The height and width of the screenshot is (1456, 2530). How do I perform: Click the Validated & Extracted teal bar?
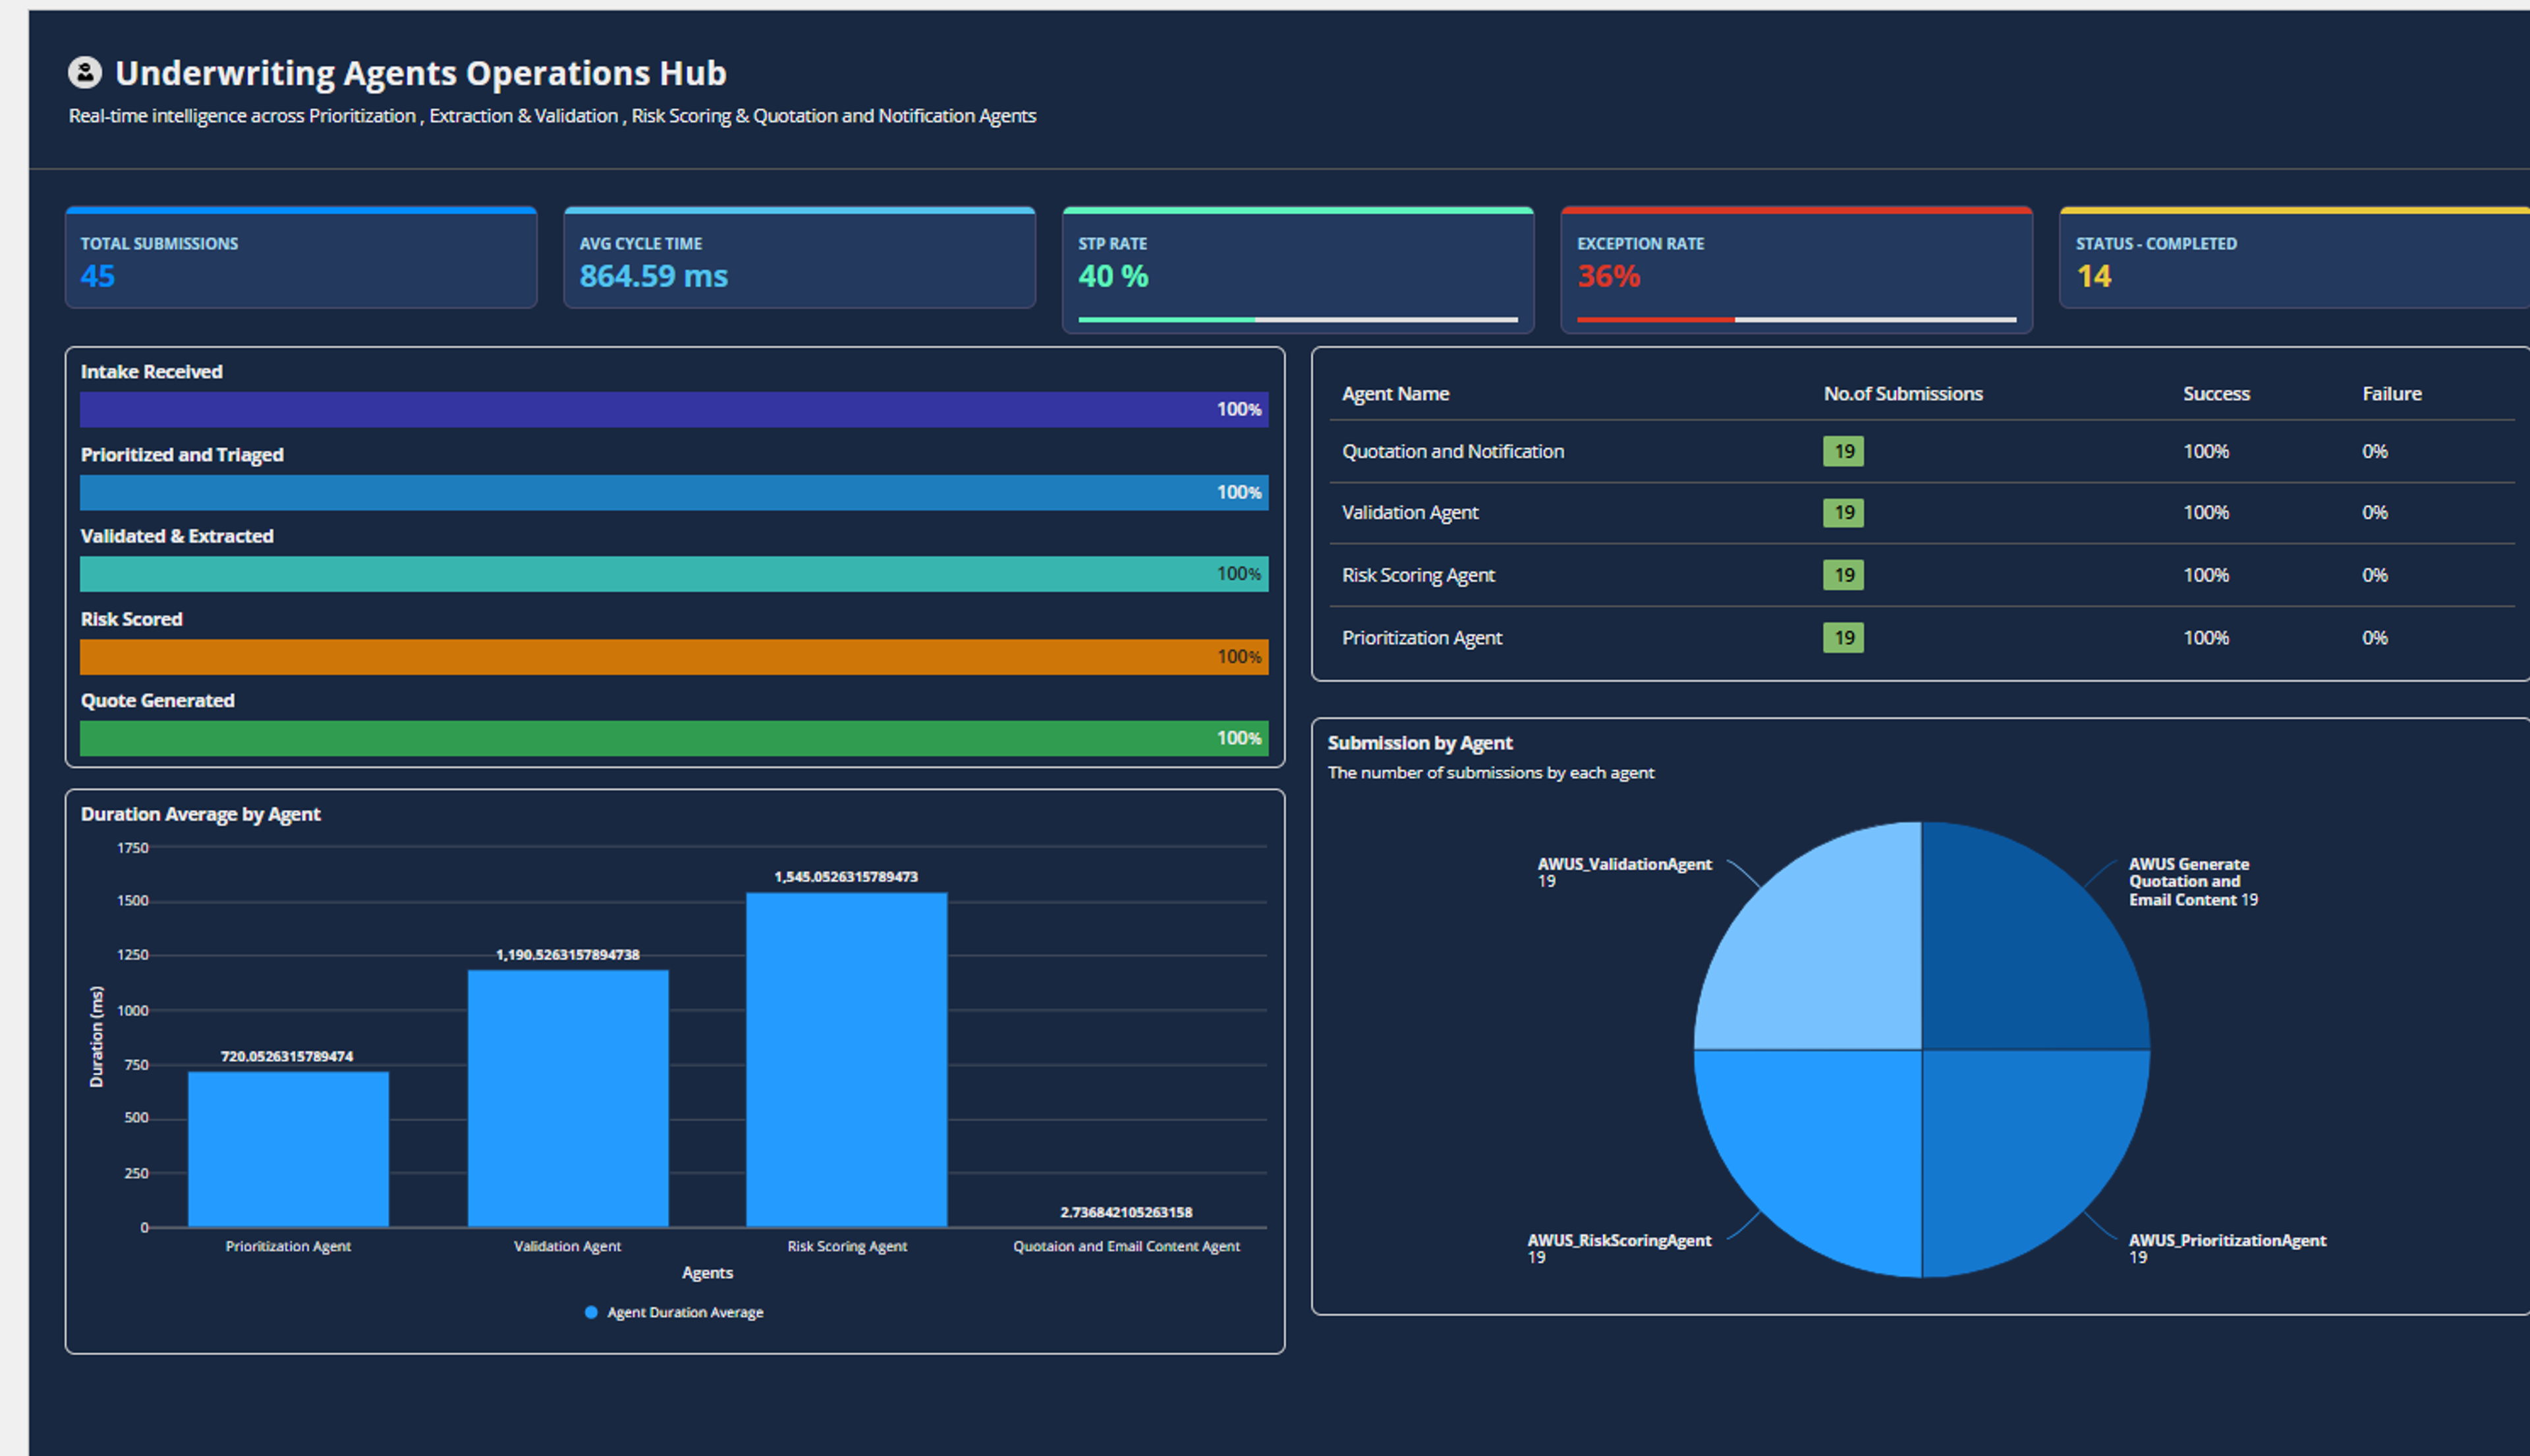[674, 574]
